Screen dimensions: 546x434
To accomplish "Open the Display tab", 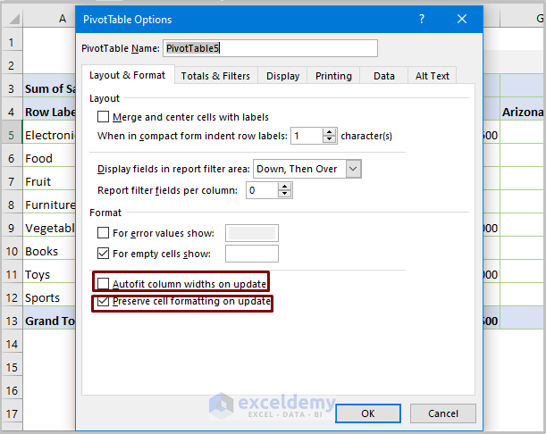I will tap(282, 76).
